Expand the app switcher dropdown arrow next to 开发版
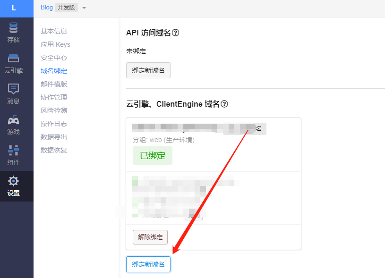 (84, 8)
